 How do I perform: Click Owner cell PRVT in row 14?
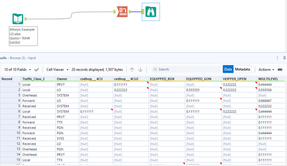pos(67,155)
